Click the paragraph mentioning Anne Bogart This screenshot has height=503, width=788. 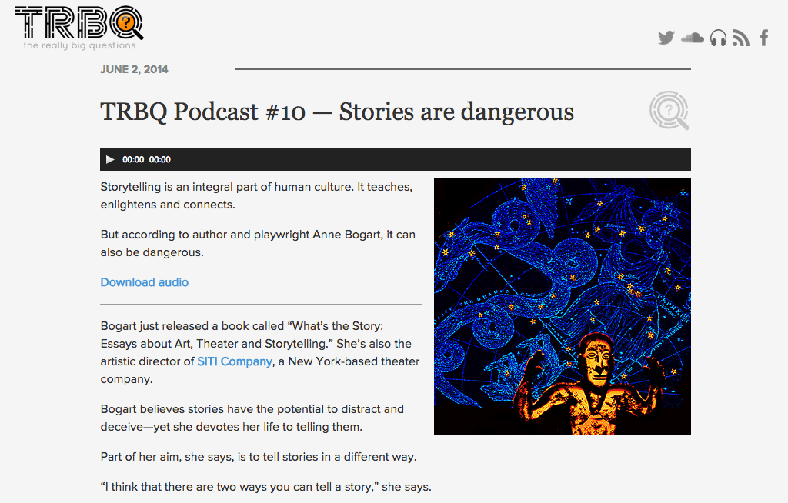click(257, 243)
